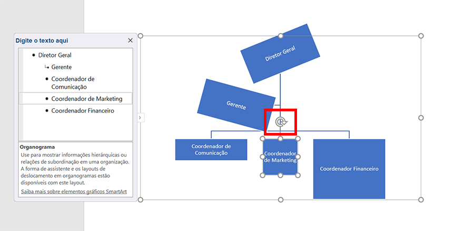The height and width of the screenshot is (231, 474).
Task: Select the large 'Coordenador Financeiro' box in the diagram
Action: pos(349,169)
